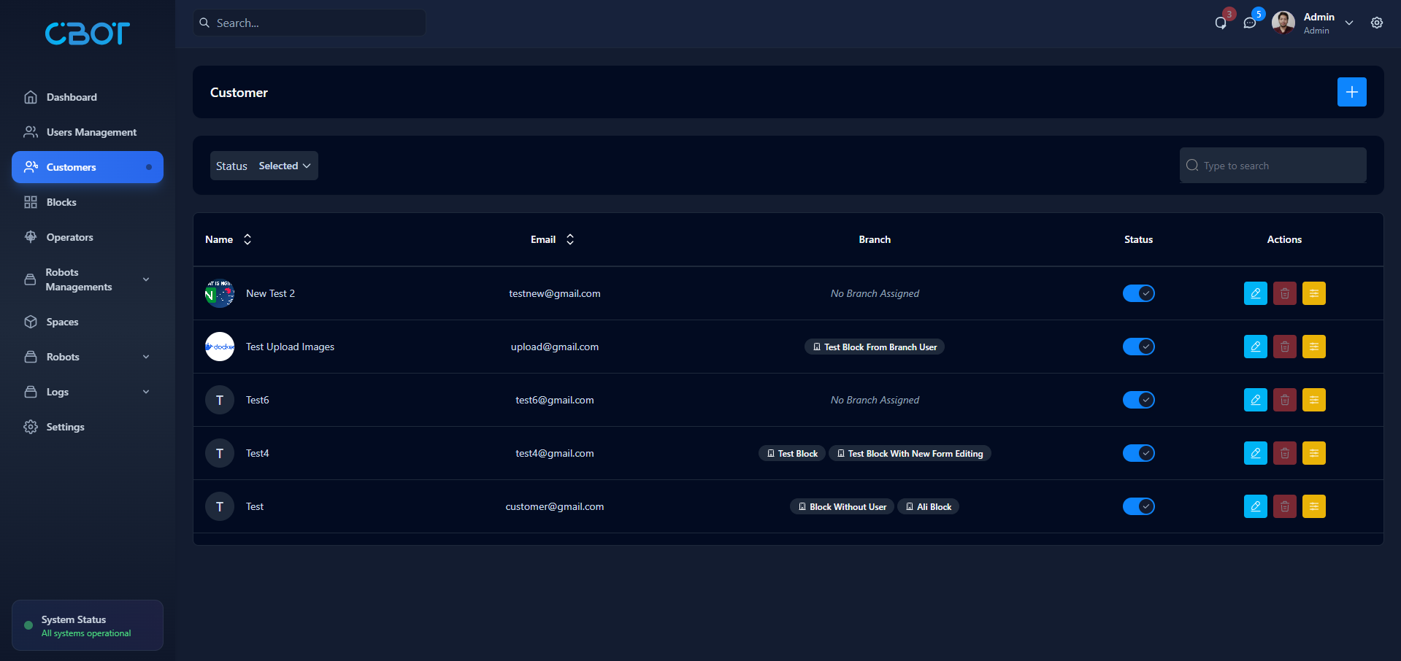
Task: Select Operators in the sidebar
Action: tap(69, 237)
